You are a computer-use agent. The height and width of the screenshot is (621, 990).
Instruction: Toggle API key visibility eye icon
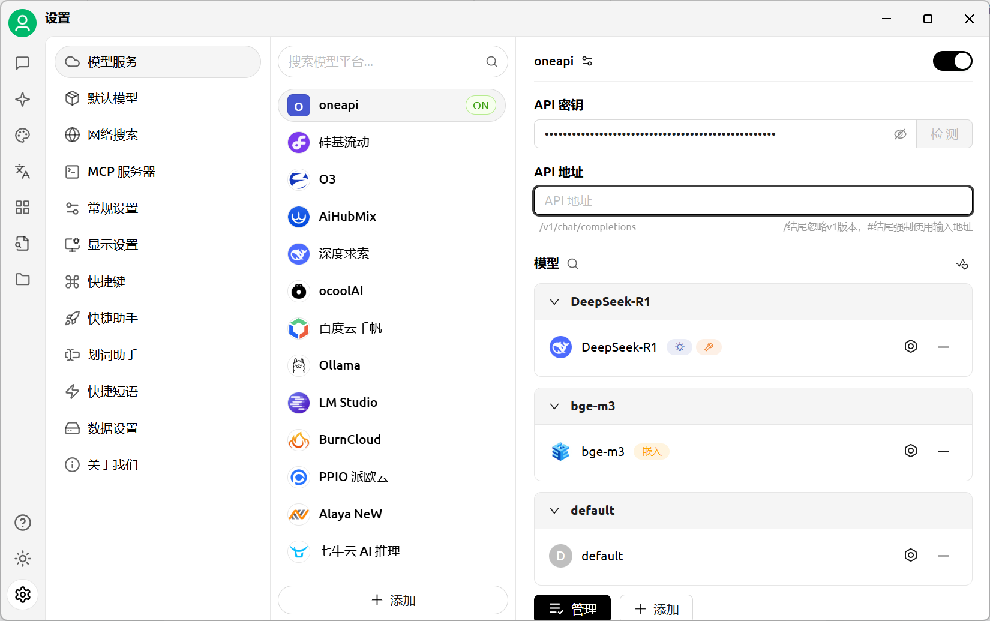[901, 134]
